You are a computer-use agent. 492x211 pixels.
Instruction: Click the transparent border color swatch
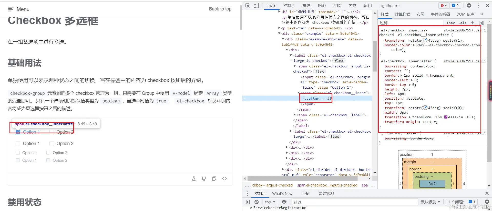coord(427,76)
